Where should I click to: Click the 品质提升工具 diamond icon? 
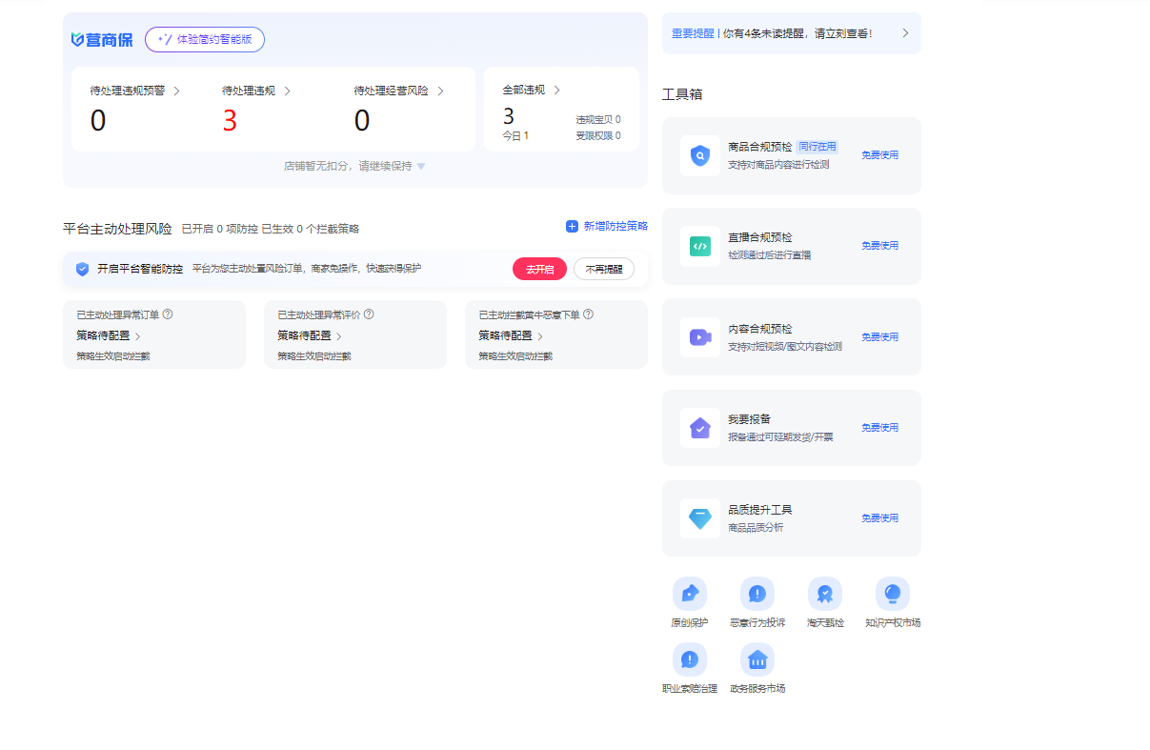(700, 518)
